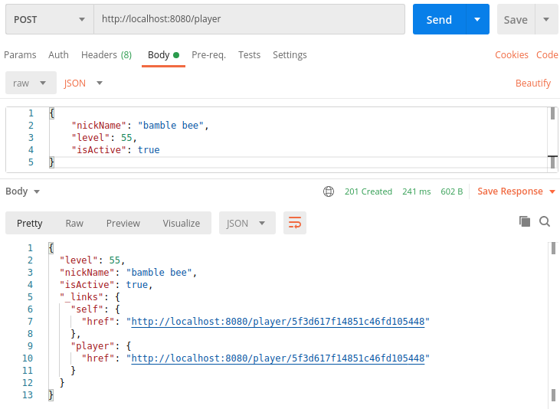Click the copy response icon
Screen dimensions: 560x409
pos(525,221)
